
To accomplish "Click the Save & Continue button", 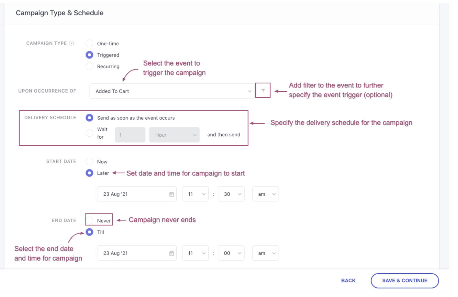I will [405, 281].
